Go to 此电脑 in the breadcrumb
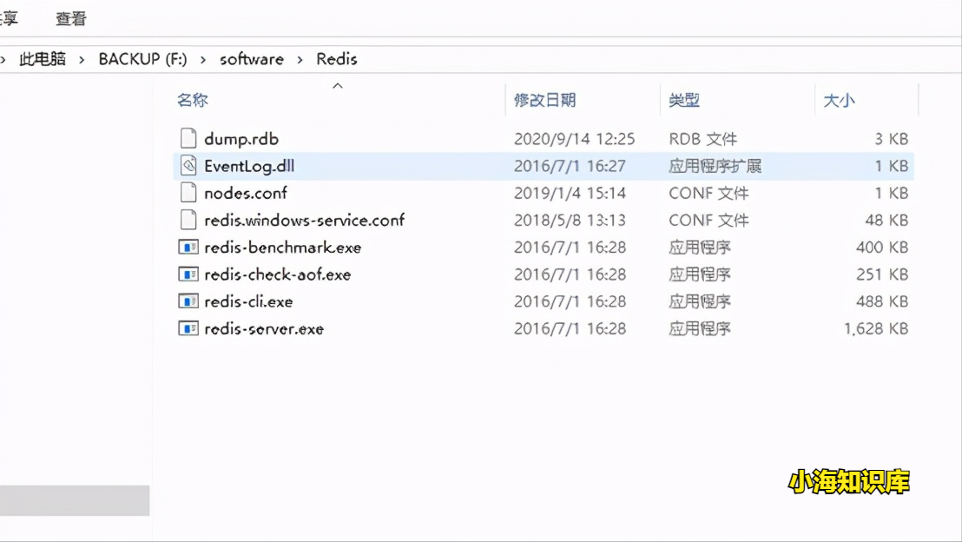Viewport: 962px width, 542px height. [43, 59]
